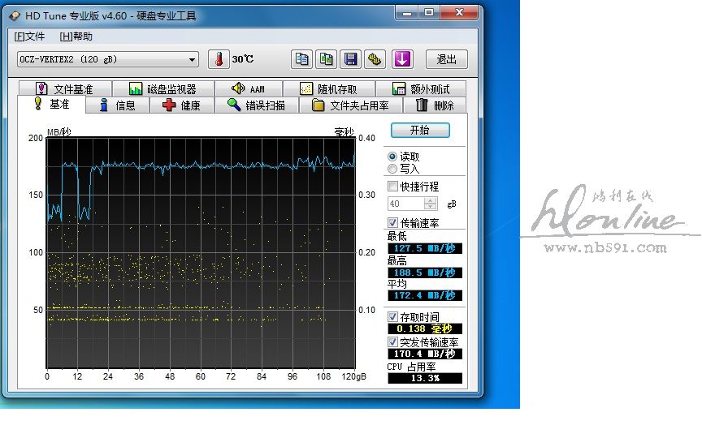Select the 写入 write radio button

[x=393, y=169]
